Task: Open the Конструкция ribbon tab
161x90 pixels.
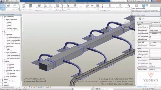Action: tap(15, 3)
